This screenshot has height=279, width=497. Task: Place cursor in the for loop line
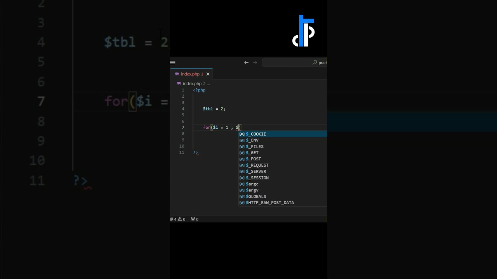coord(222,127)
